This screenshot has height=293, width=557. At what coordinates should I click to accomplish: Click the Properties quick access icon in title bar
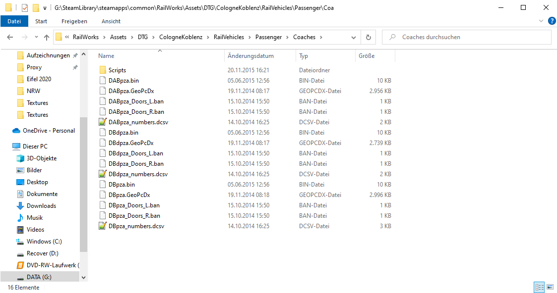(x=24, y=7)
